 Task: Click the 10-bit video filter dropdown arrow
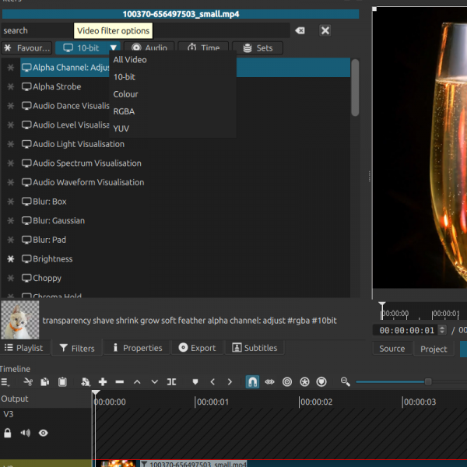click(113, 48)
